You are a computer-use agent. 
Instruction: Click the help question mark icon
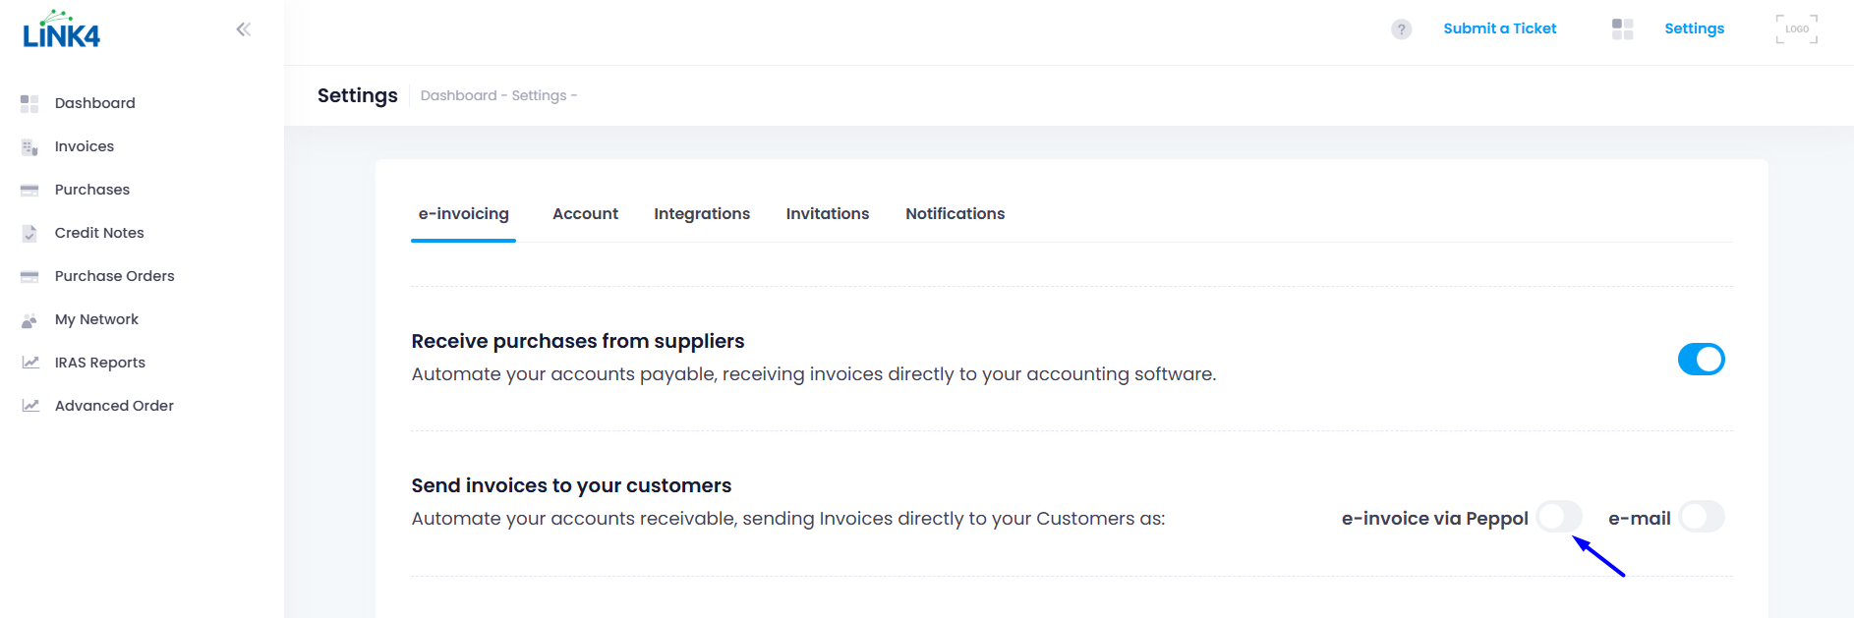click(1401, 29)
